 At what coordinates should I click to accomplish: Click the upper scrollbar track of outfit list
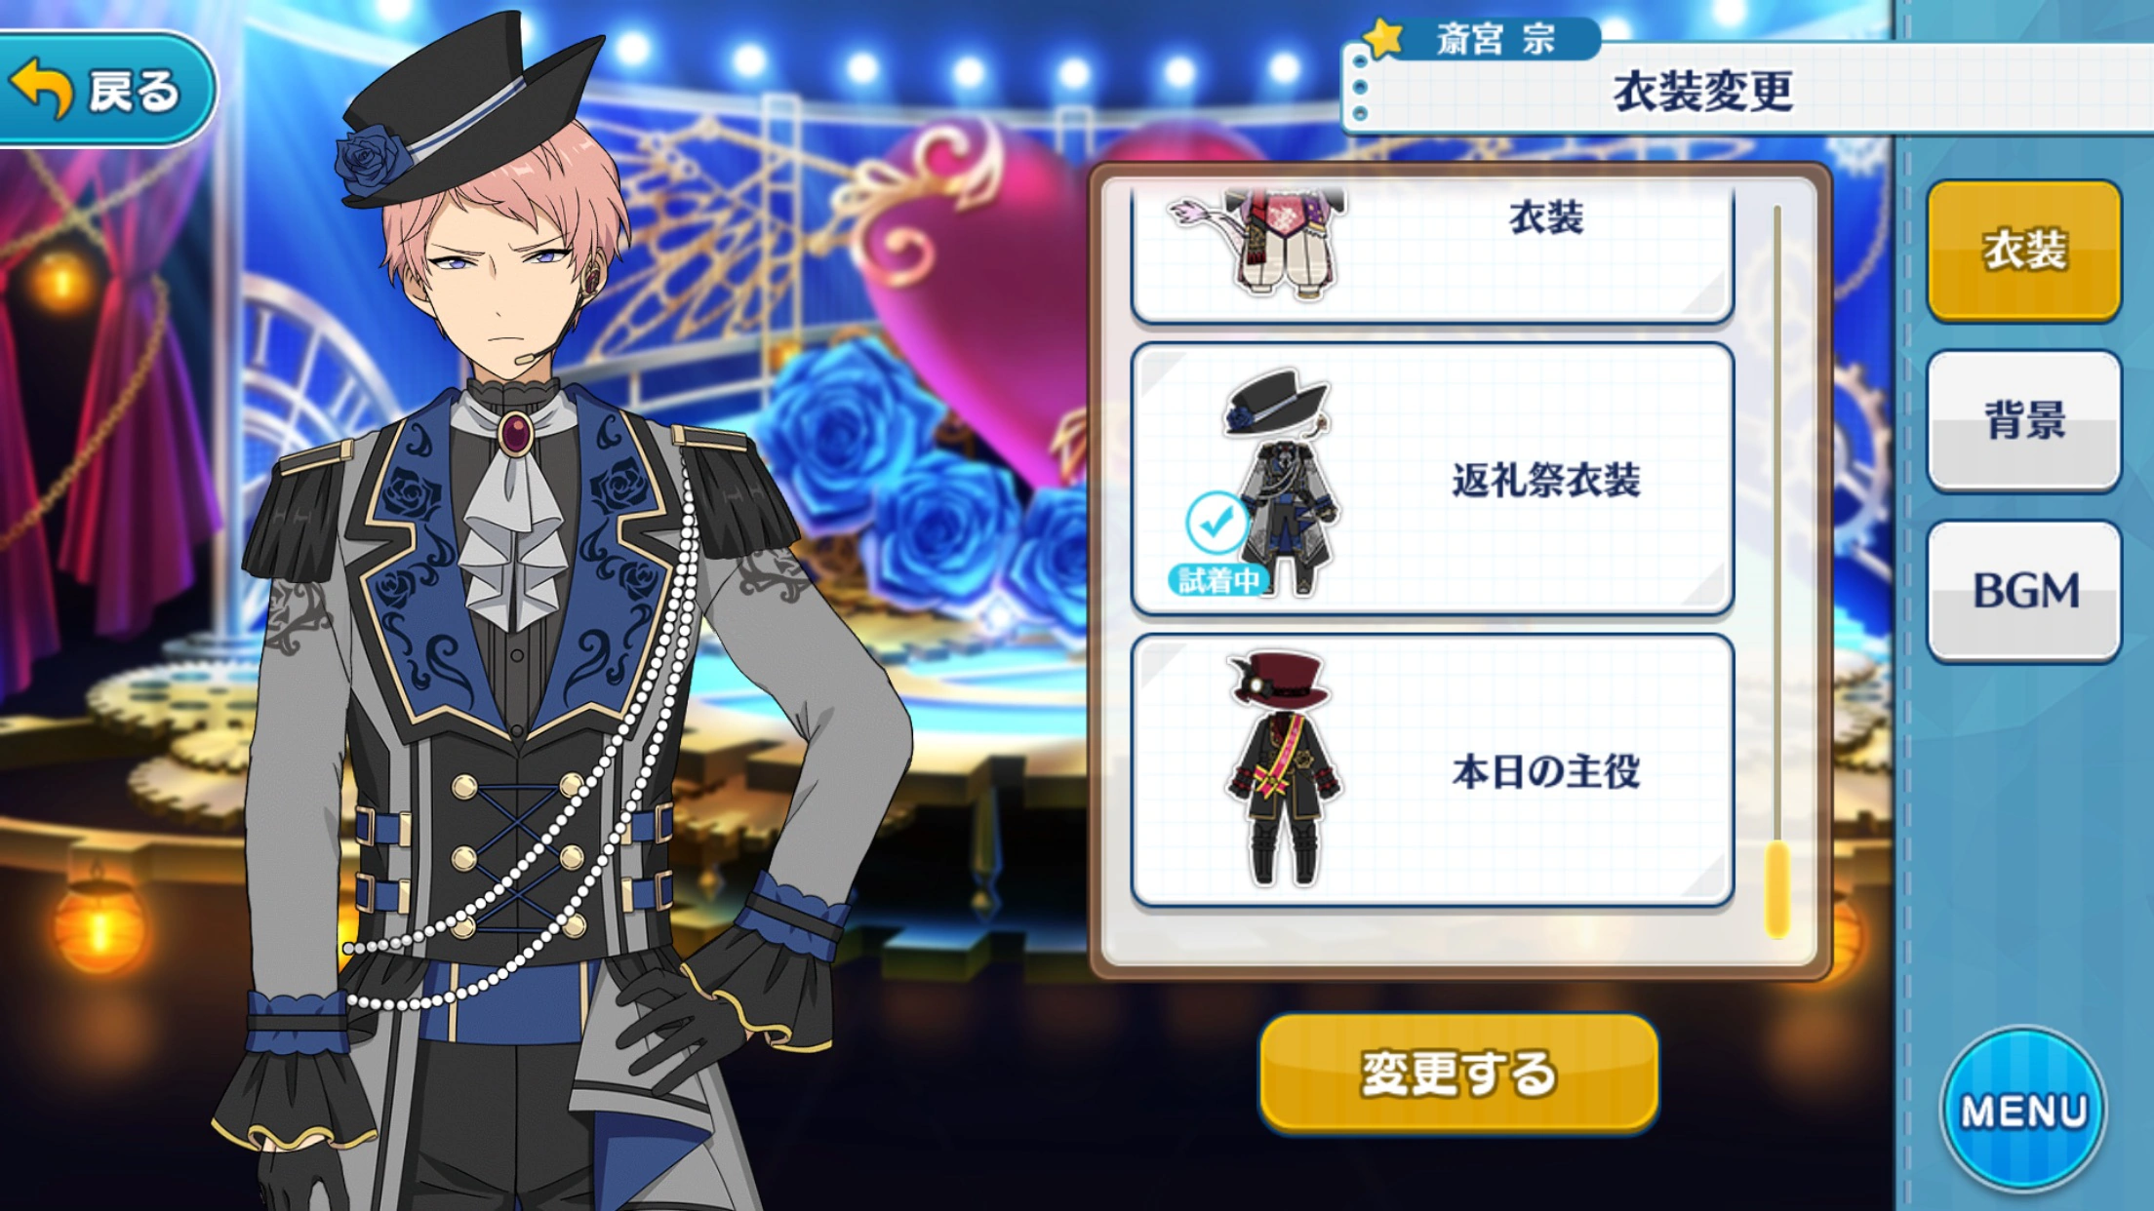tap(1777, 517)
